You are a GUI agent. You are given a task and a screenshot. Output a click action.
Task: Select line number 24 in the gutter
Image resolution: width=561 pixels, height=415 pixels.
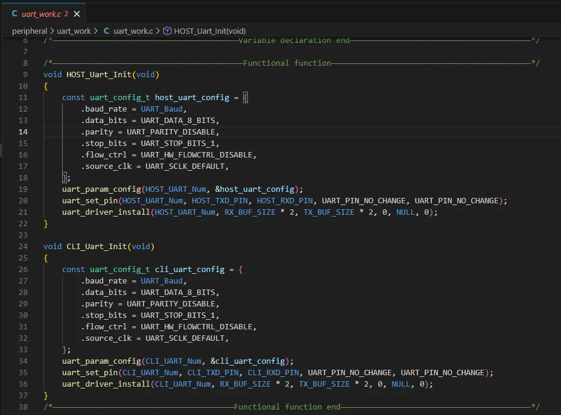point(23,246)
